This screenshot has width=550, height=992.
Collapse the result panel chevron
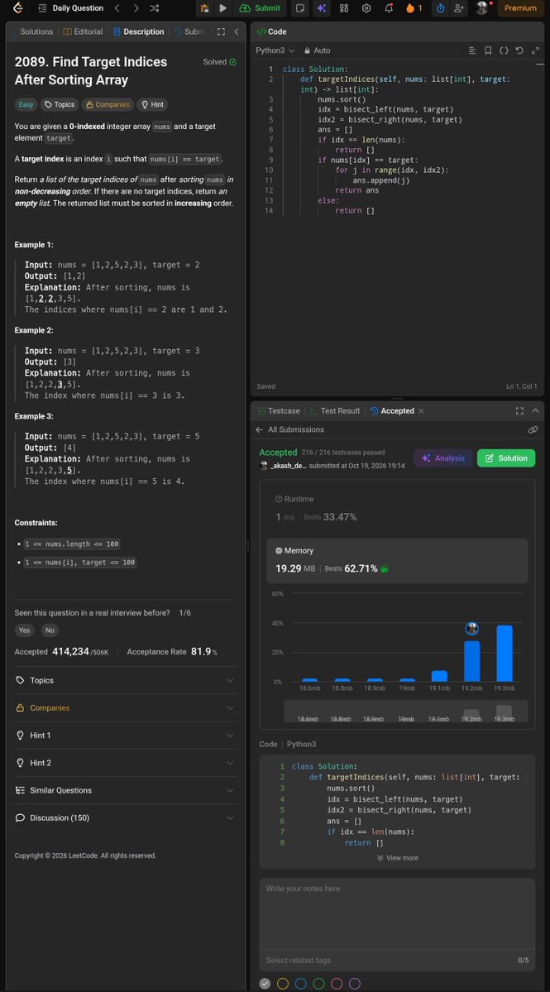535,410
